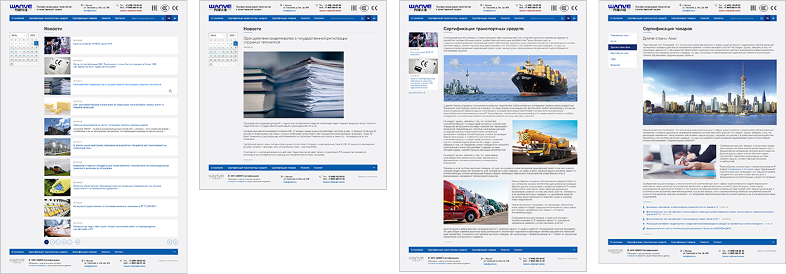Switch to En language on goods certification page
The width and height of the screenshot is (786, 274).
coord(774,18)
